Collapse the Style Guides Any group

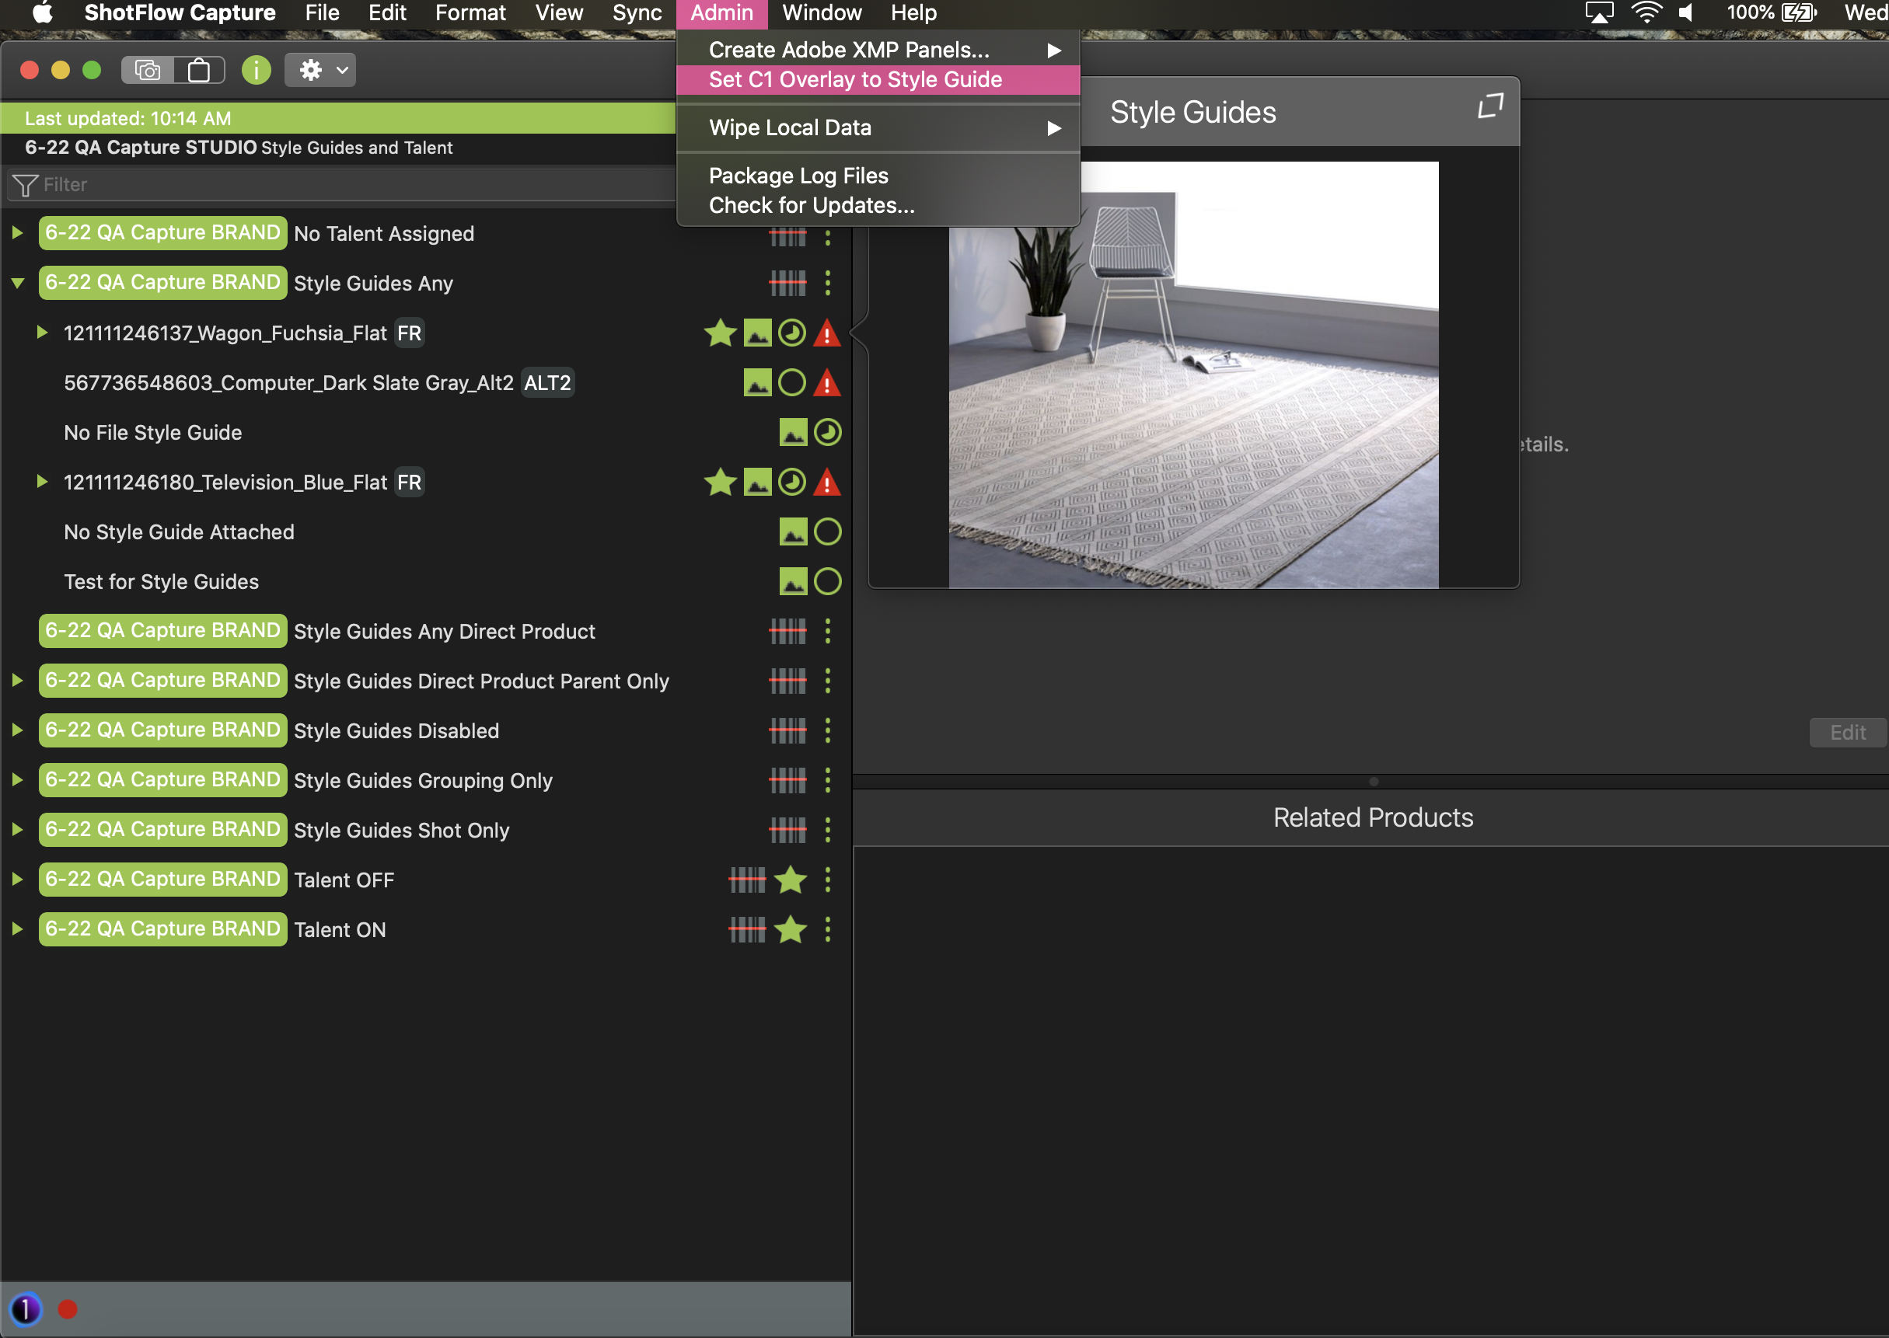[x=17, y=283]
